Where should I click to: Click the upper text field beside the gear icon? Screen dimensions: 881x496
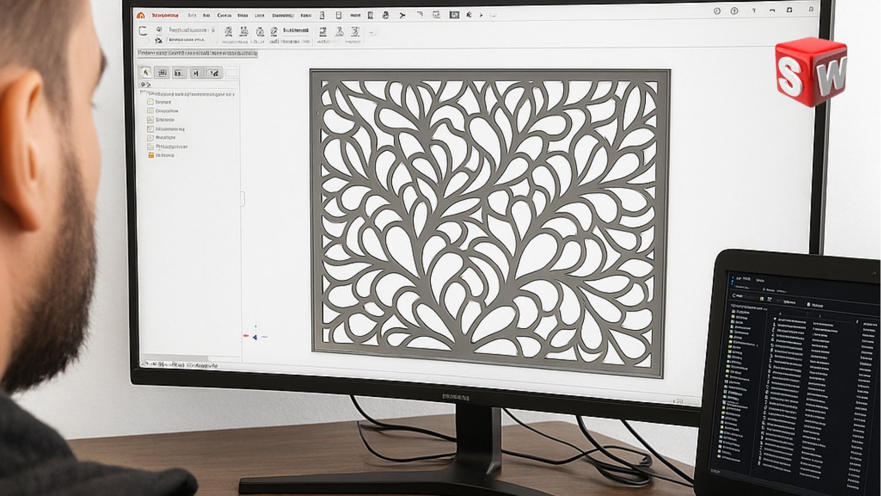point(191,30)
